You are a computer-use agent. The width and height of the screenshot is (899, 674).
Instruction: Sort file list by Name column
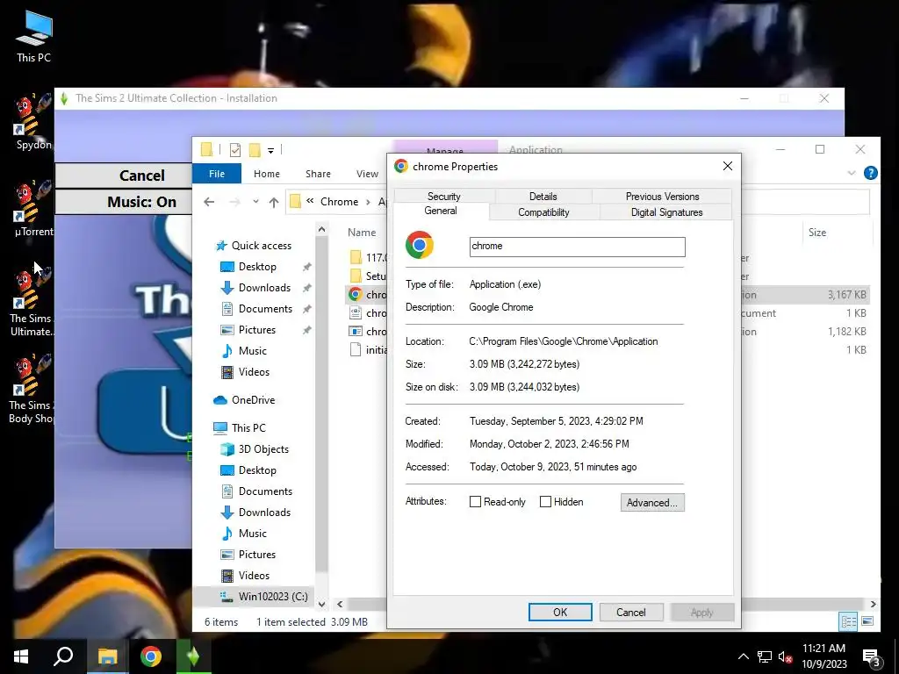tap(362, 232)
